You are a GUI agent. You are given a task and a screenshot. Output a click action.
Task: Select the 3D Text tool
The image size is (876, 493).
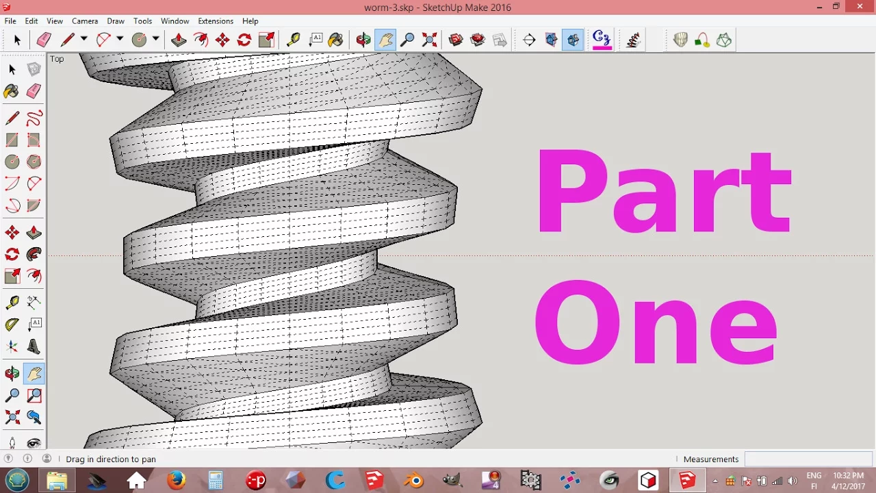pyautogui.click(x=34, y=346)
